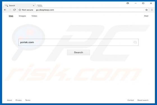The height and width of the screenshot is (105, 157).
Task: Select the Search browser tab
Action: (20, 6)
